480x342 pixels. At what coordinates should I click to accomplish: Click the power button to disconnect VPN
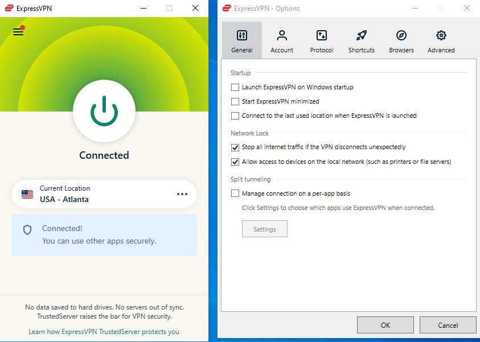104,111
